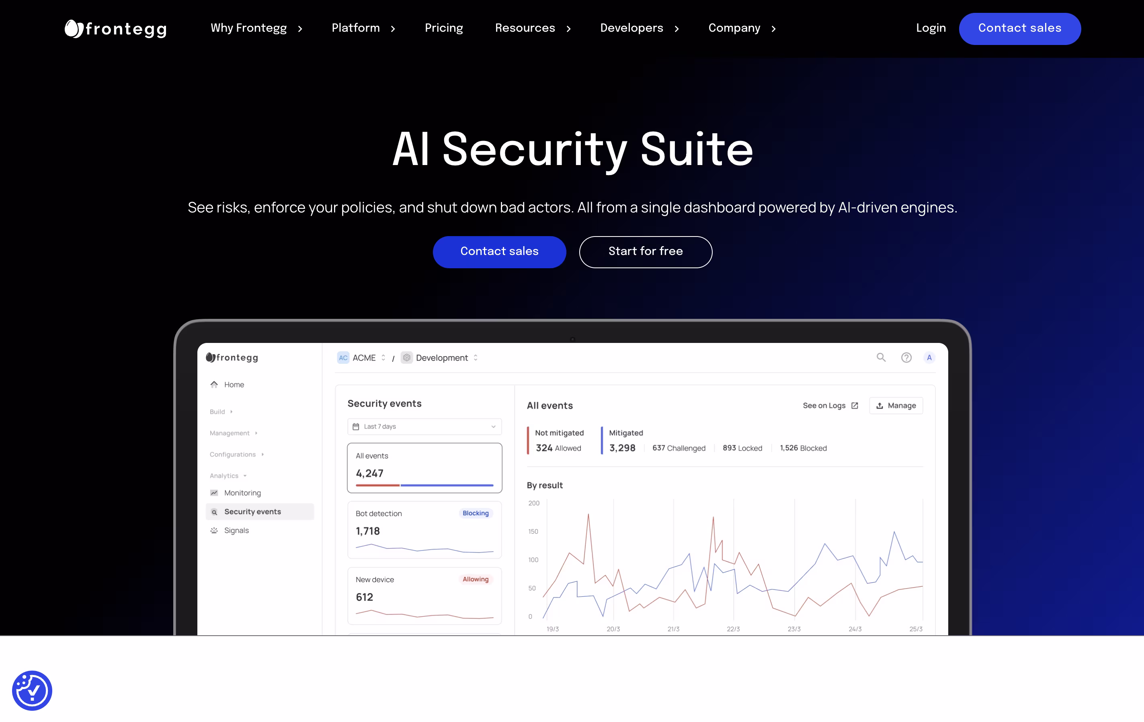Viewport: 1144px width, 722px height.
Task: Click the Allowing status badge
Action: (x=476, y=579)
